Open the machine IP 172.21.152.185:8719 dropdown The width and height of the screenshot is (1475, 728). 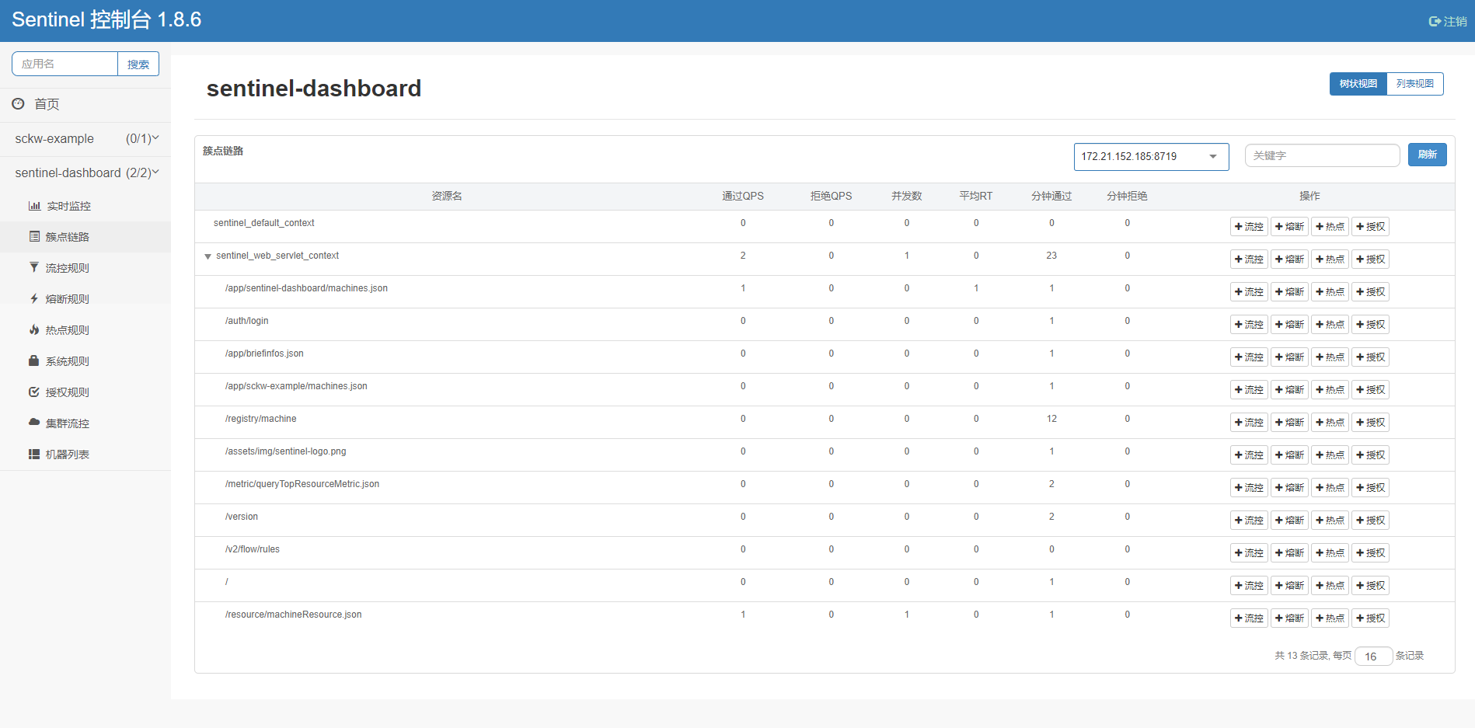pos(1150,156)
